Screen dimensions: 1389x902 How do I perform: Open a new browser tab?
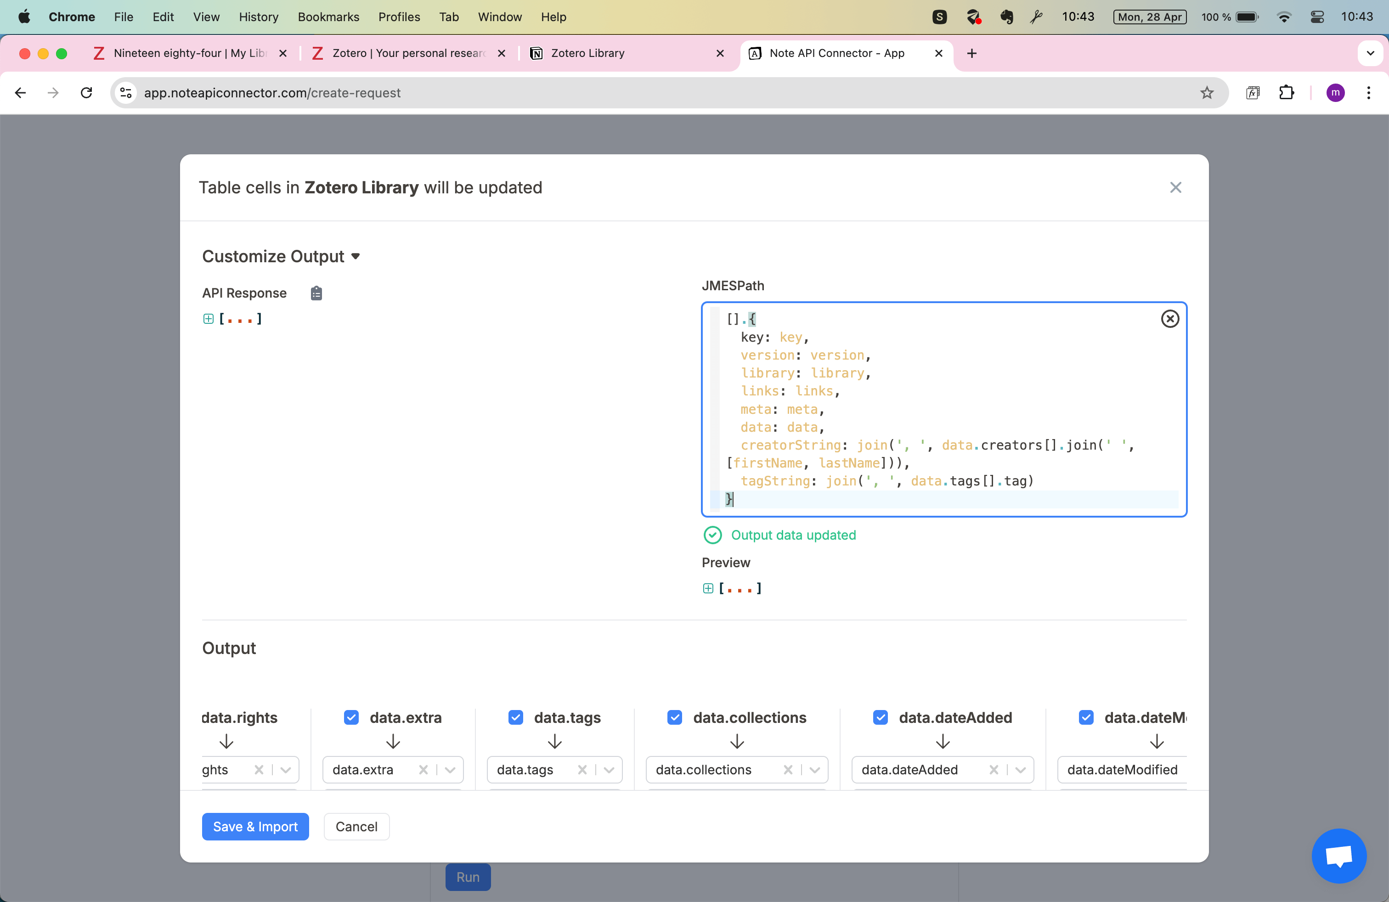[x=971, y=53]
